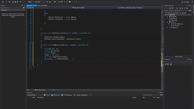Toggle the 0 of 8 Messages filter
Screen dimensions: 194x109
click(x=66, y=95)
